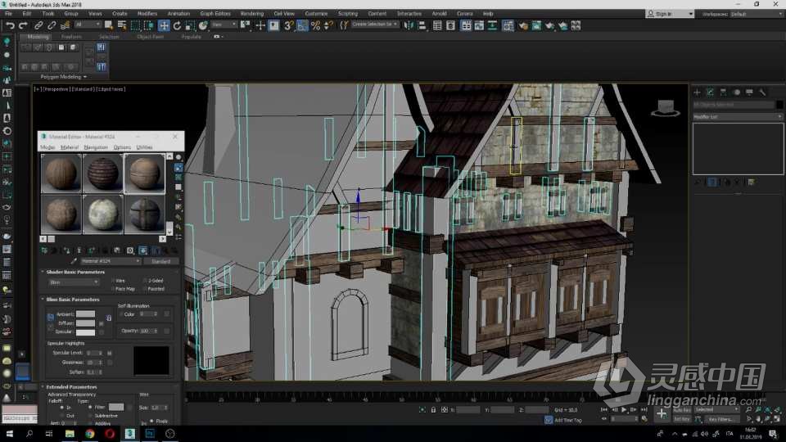Image resolution: width=786 pixels, height=442 pixels.
Task: Open Material Editor Utilities menu
Action: [x=144, y=147]
